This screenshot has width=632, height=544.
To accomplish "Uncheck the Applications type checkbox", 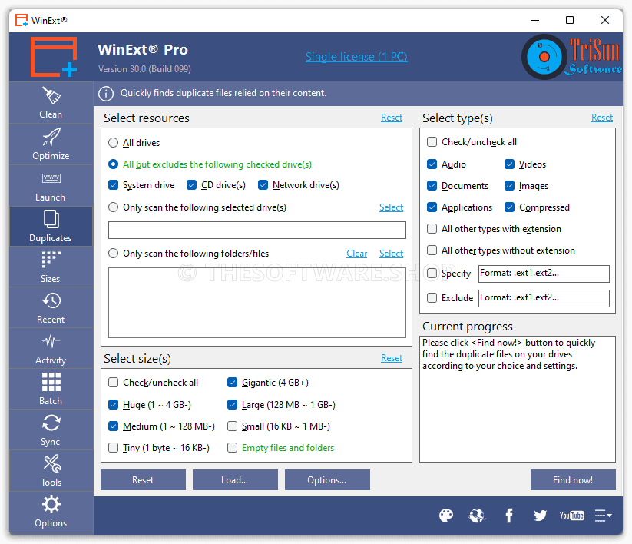I will (432, 207).
